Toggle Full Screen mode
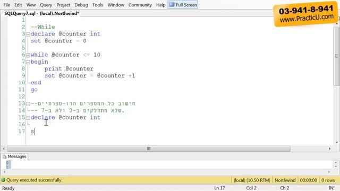The width and height of the screenshot is (340, 191). click(183, 5)
